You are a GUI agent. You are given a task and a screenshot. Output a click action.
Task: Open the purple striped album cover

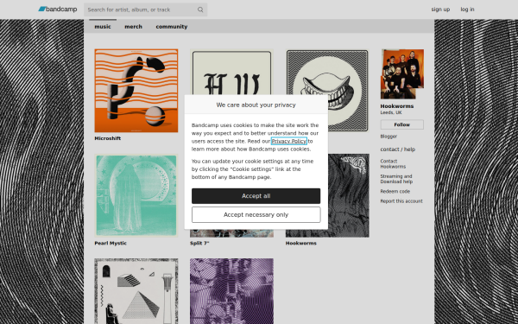click(x=231, y=291)
